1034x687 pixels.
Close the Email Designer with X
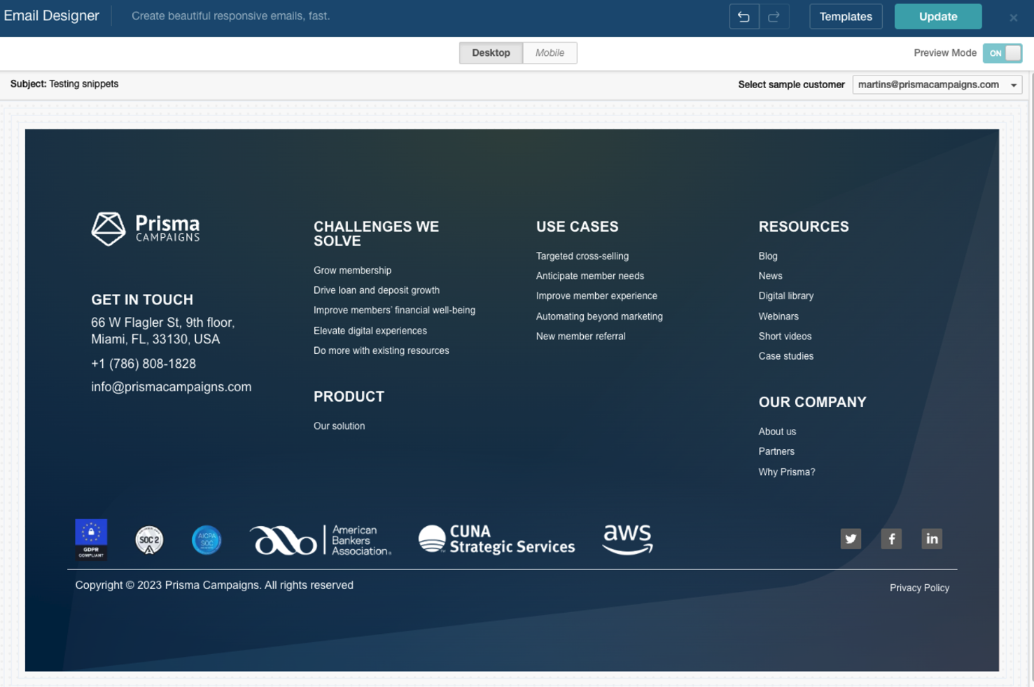1013,17
